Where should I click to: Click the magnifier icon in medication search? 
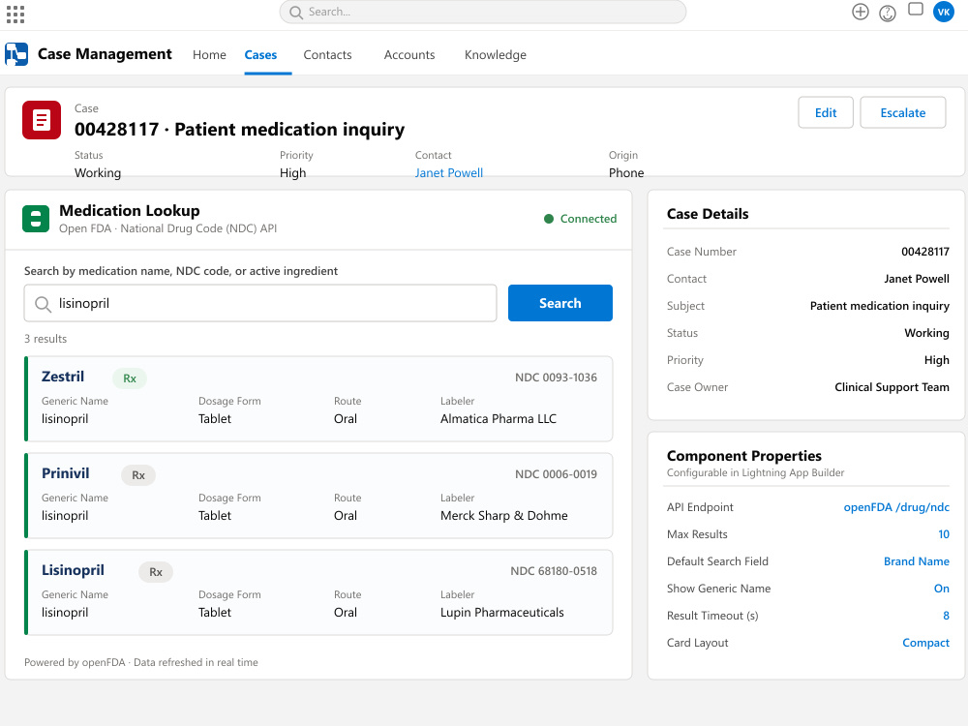click(x=43, y=304)
